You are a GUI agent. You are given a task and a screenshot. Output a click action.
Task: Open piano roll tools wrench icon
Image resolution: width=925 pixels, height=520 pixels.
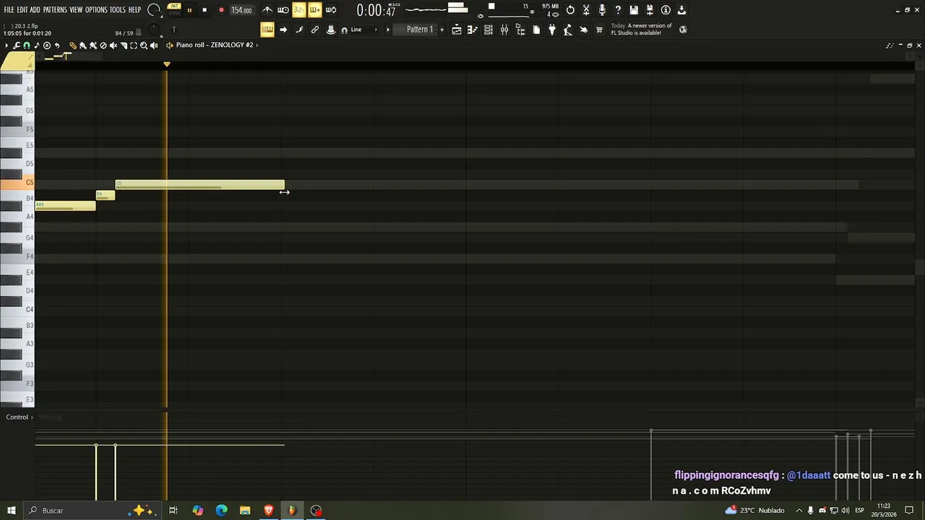[x=16, y=45]
